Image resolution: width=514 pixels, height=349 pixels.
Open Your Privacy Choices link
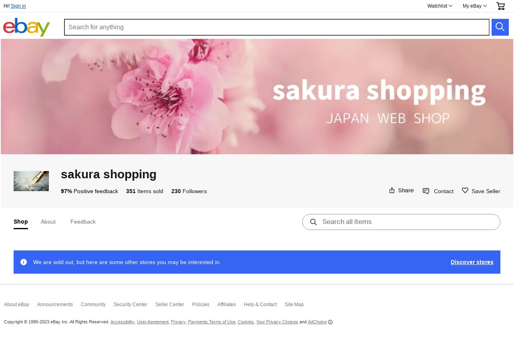pyautogui.click(x=277, y=322)
